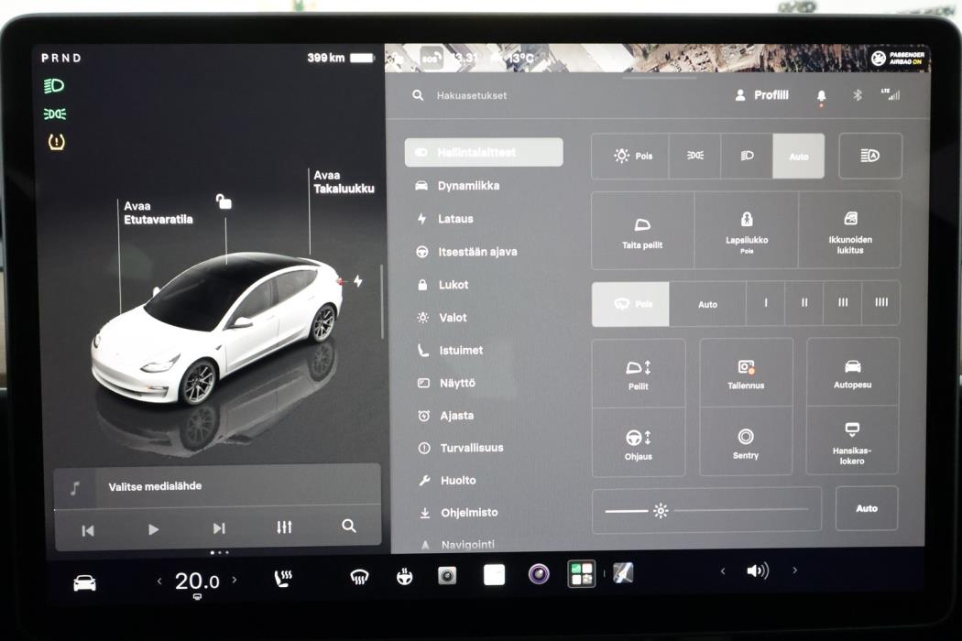The height and width of the screenshot is (641, 962).
Task: Open the Ohjelmisto software menu
Action: [459, 512]
